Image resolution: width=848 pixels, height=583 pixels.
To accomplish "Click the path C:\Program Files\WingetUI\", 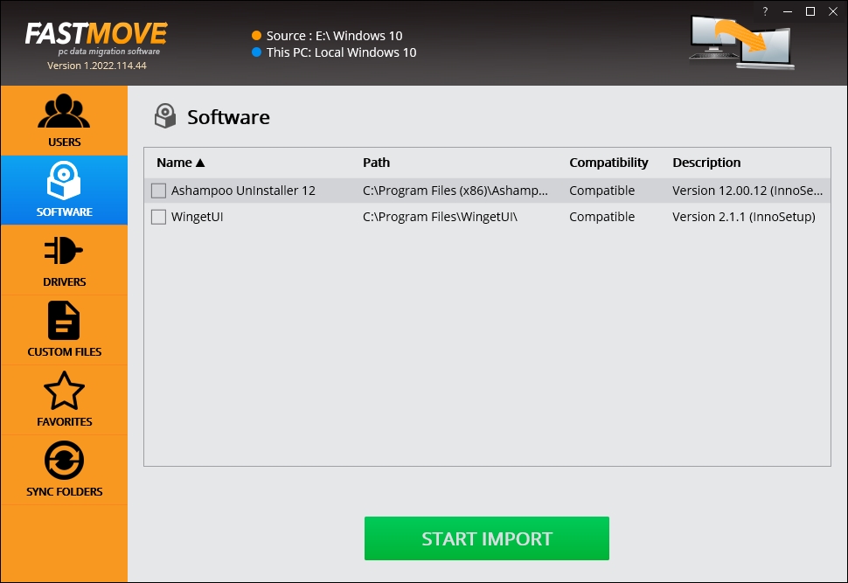I will pyautogui.click(x=441, y=217).
